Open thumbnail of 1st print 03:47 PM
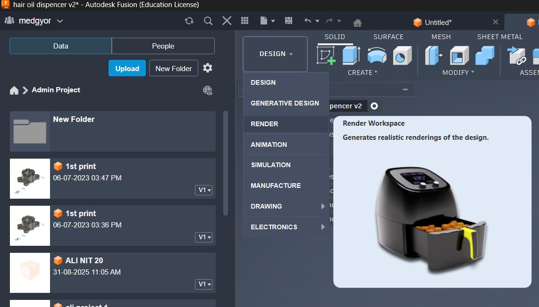Viewport: 539px width, 307px height. click(x=30, y=179)
